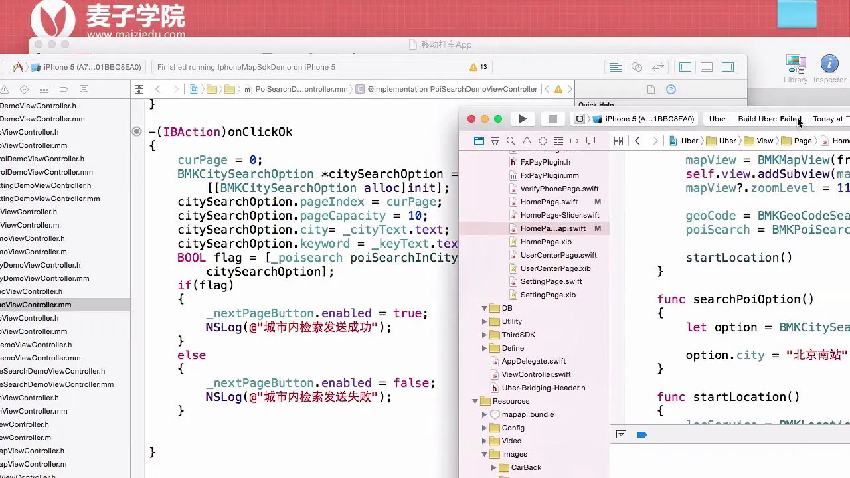Screen dimensions: 850x478
Task: Open iPhone 5 destination in background Xcode window
Action: (x=86, y=67)
